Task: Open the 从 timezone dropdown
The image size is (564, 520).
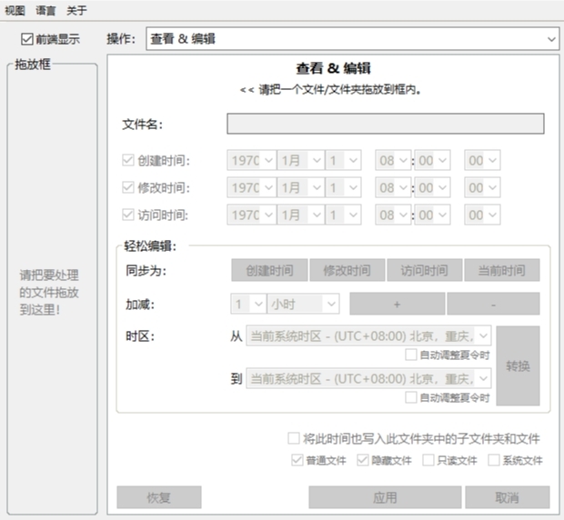Action: coord(368,336)
